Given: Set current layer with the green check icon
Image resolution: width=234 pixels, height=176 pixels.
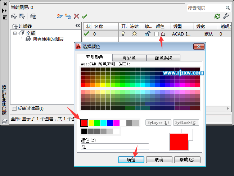Looking at the screenshot, I should [x=85, y=16].
